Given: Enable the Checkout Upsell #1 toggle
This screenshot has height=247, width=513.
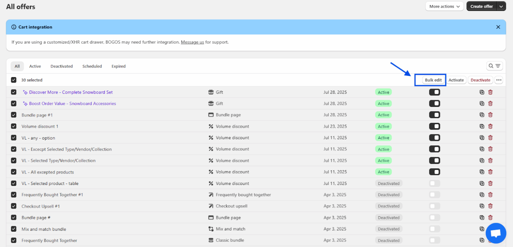Looking at the screenshot, I should (x=435, y=206).
